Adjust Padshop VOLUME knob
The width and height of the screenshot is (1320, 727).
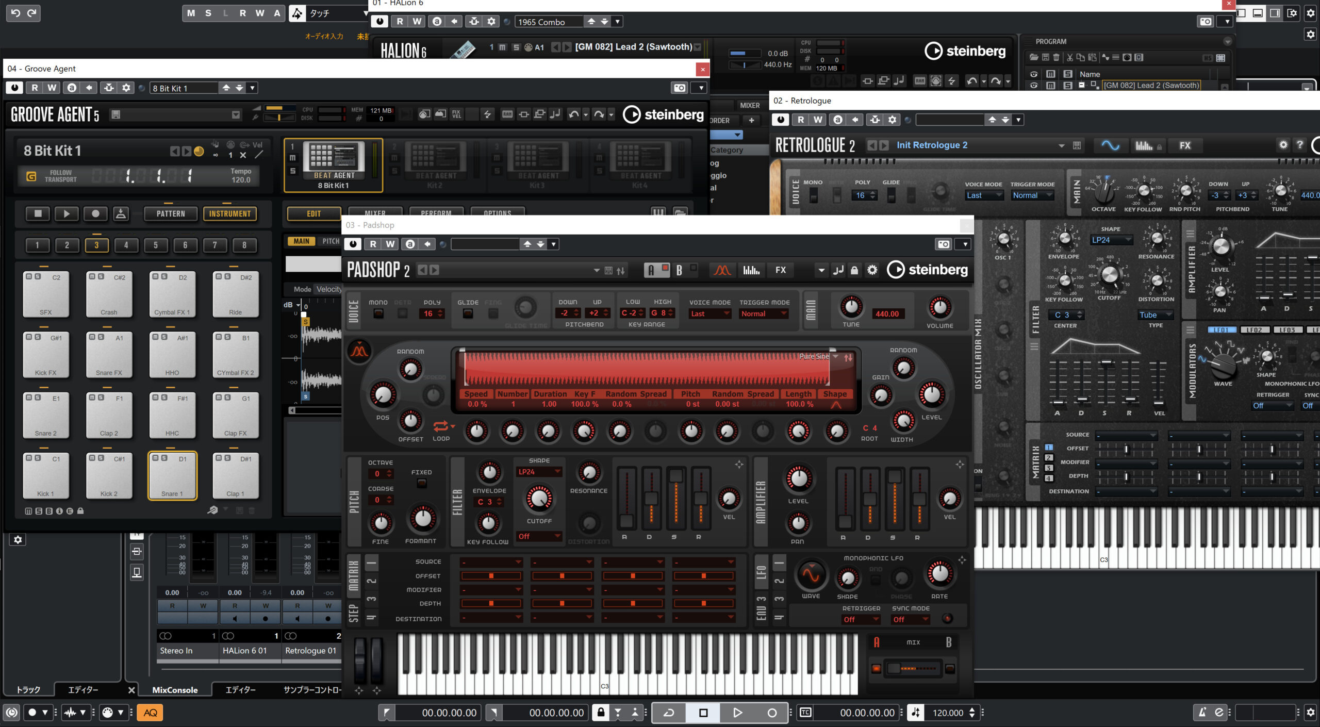tap(939, 308)
